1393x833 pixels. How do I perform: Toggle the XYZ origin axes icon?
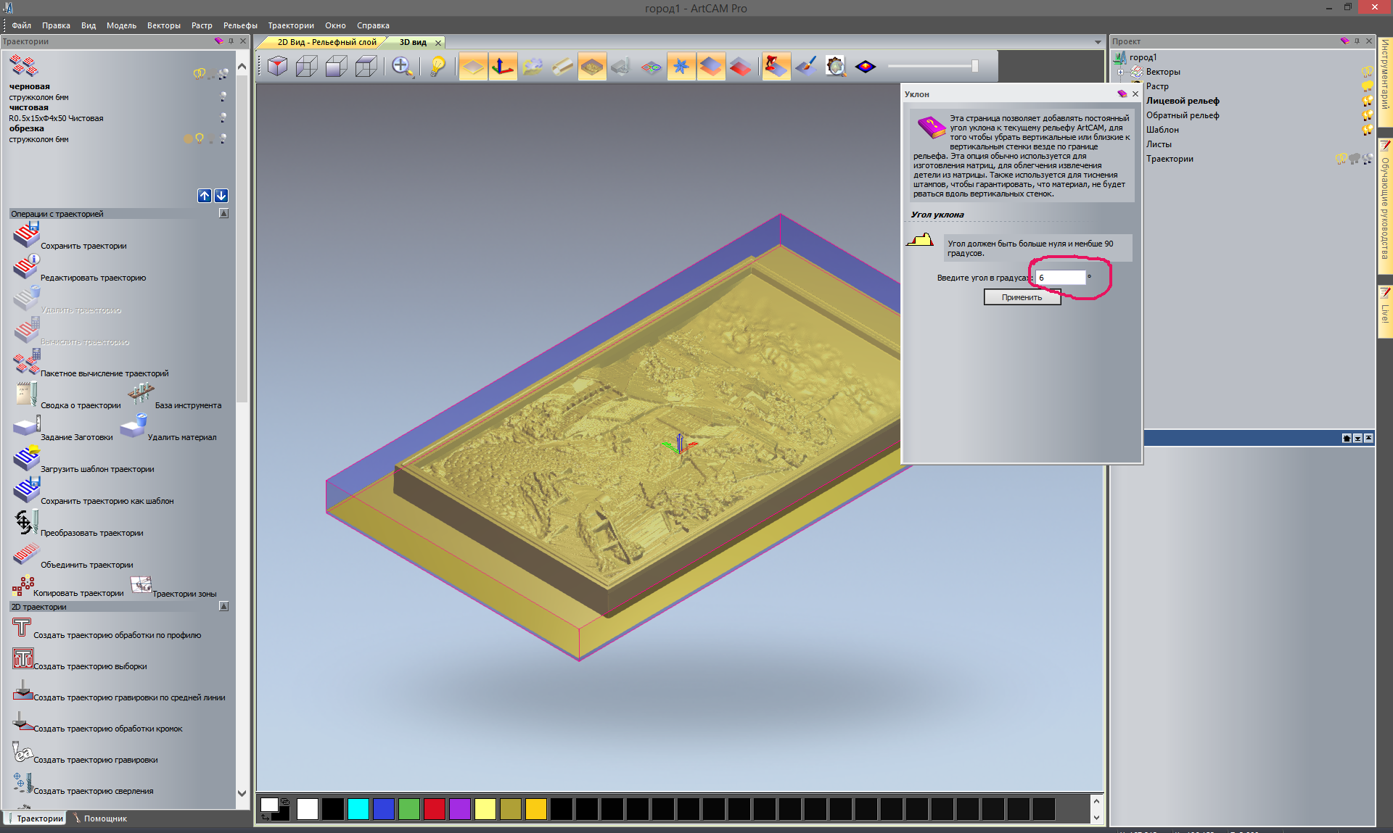(x=502, y=67)
